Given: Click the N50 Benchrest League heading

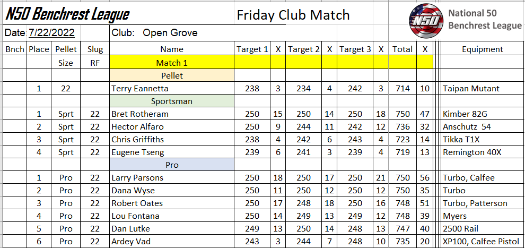Looking at the screenshot, I should point(68,15).
